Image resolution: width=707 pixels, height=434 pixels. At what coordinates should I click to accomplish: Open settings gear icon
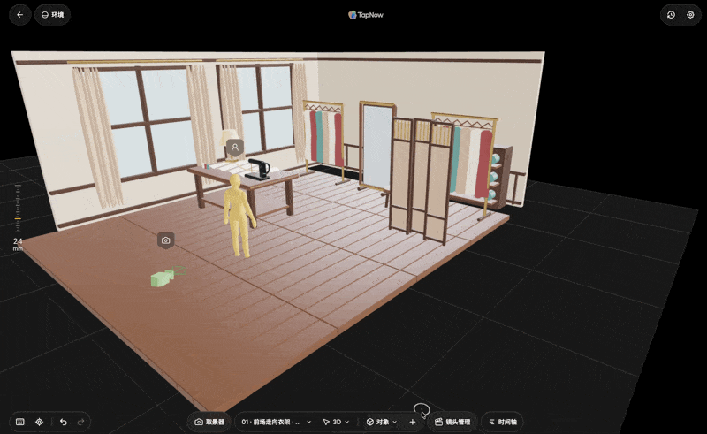[690, 15]
